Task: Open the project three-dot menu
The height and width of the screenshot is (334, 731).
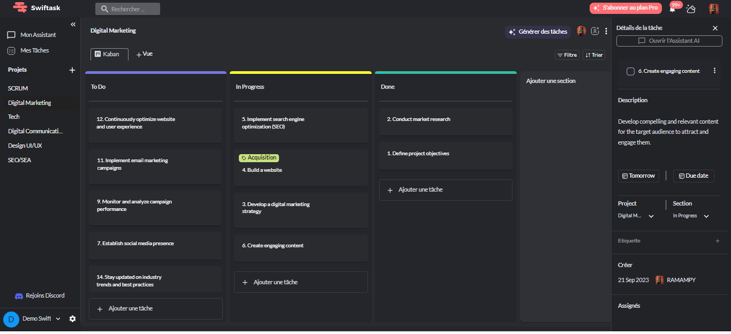Action: point(606,31)
